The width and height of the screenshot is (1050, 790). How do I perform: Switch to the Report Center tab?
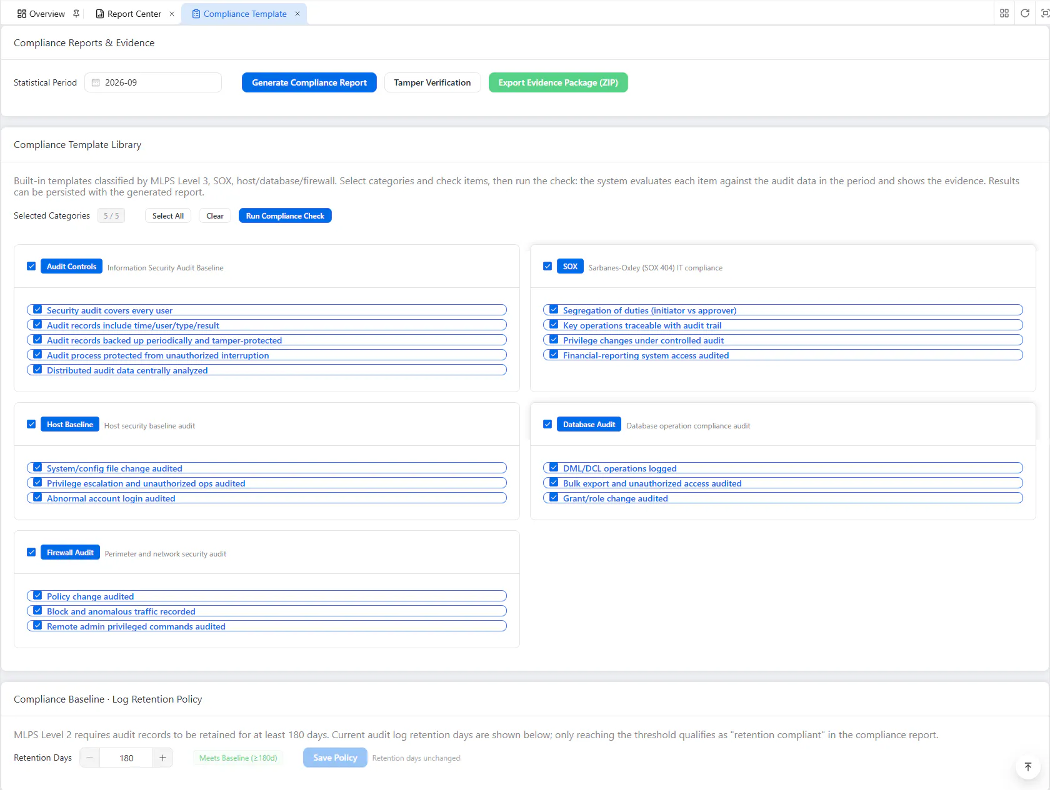tap(129, 14)
